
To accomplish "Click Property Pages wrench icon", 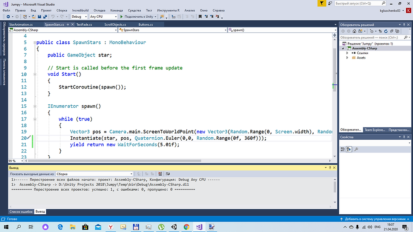I will coord(356,149).
